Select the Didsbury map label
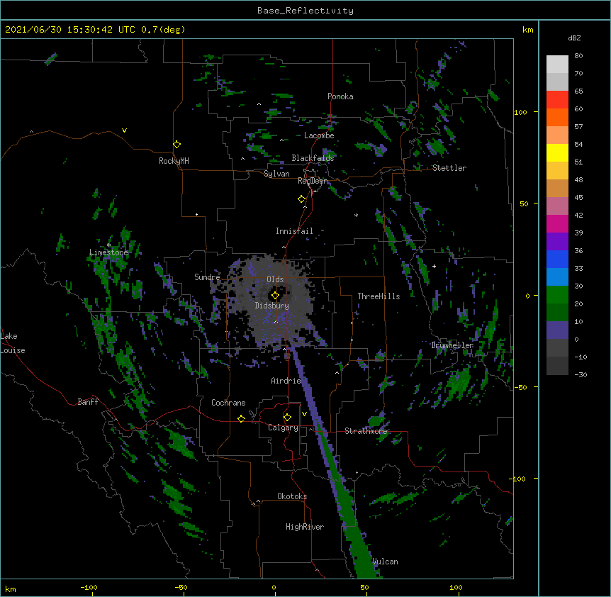The height and width of the screenshot is (597, 611). coord(272,306)
